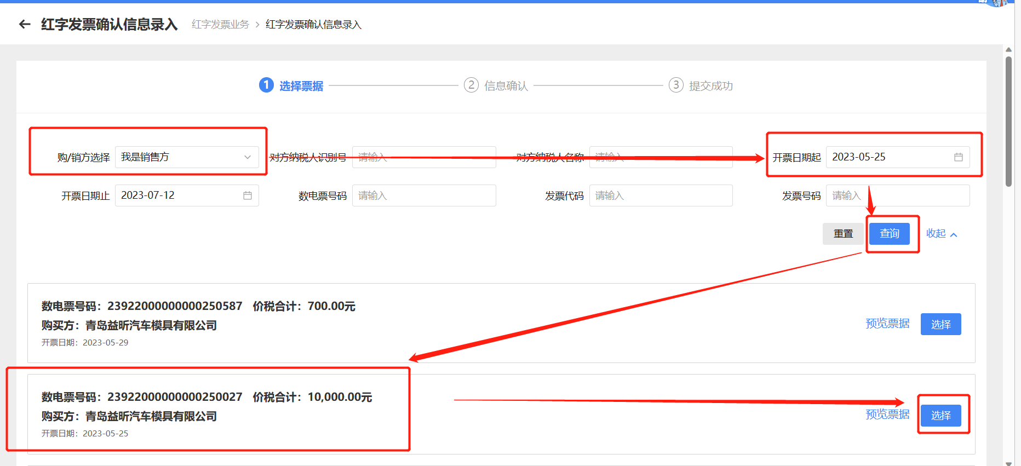
Task: Click step 3 circle 提交成功
Action: coord(676,85)
